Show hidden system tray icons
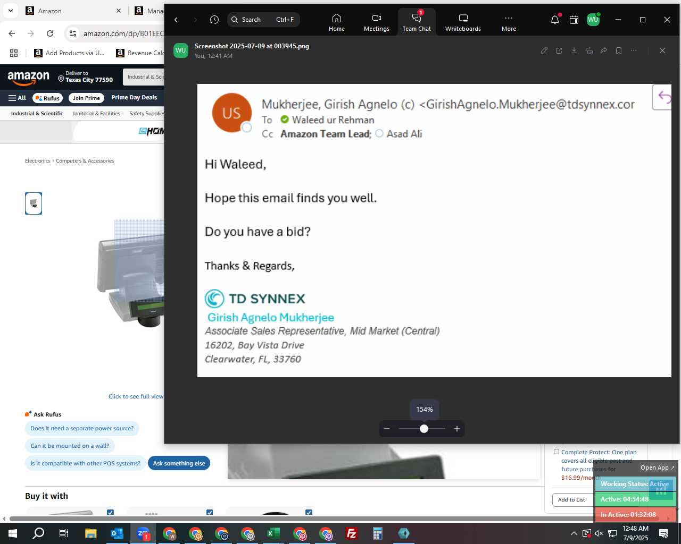 pos(574,533)
